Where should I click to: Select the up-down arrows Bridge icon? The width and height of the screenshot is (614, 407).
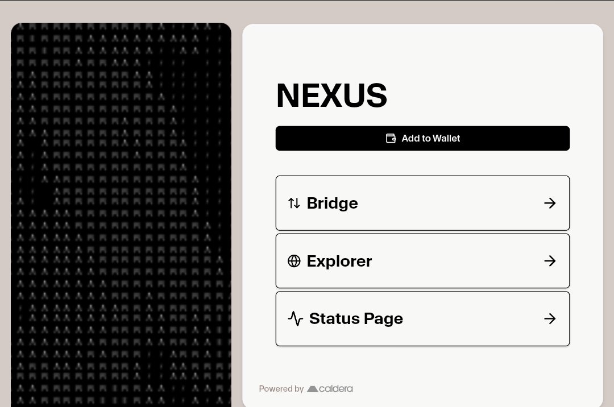[294, 203]
